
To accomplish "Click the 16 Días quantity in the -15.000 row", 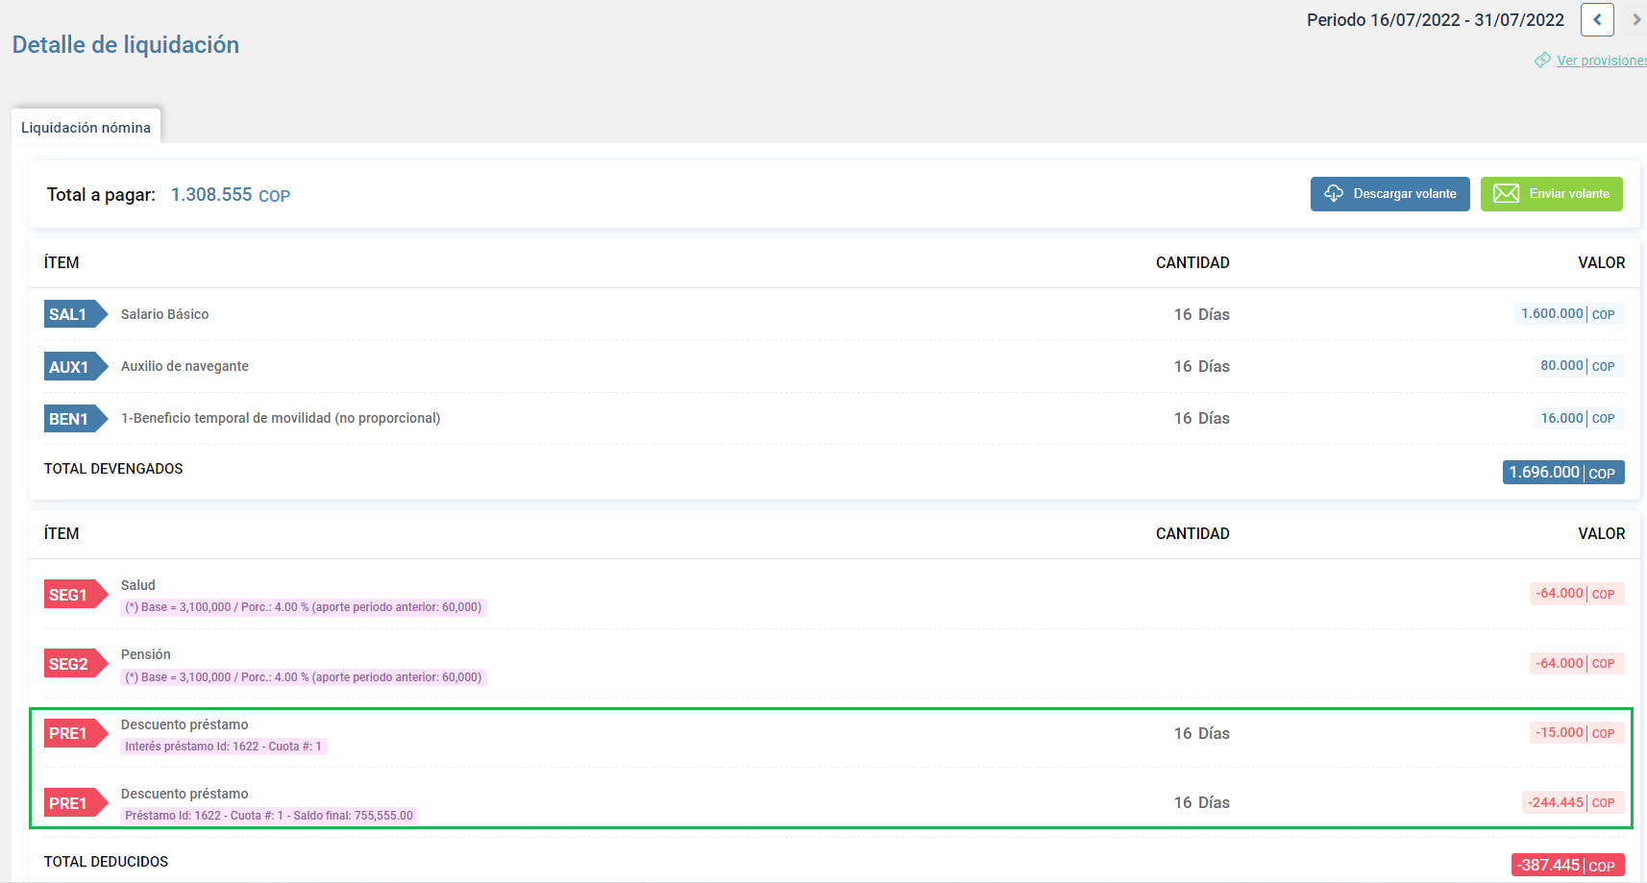I will coord(1201,733).
